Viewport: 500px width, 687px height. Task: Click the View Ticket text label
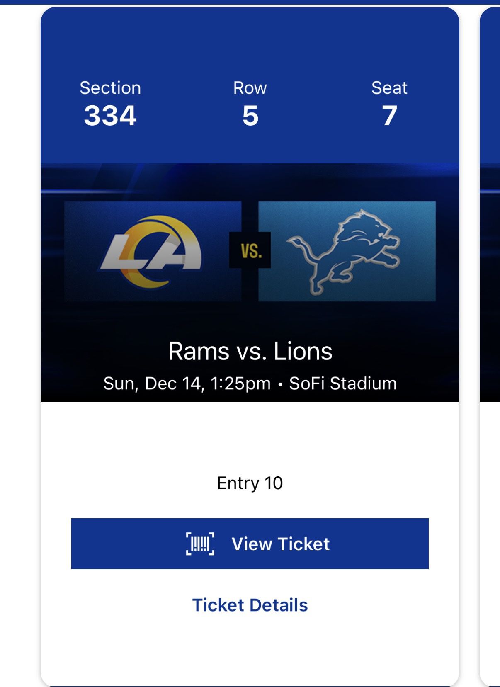coord(281,544)
